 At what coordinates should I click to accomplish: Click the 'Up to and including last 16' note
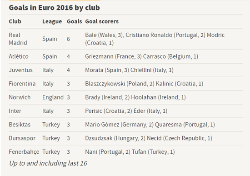click(x=48, y=163)
